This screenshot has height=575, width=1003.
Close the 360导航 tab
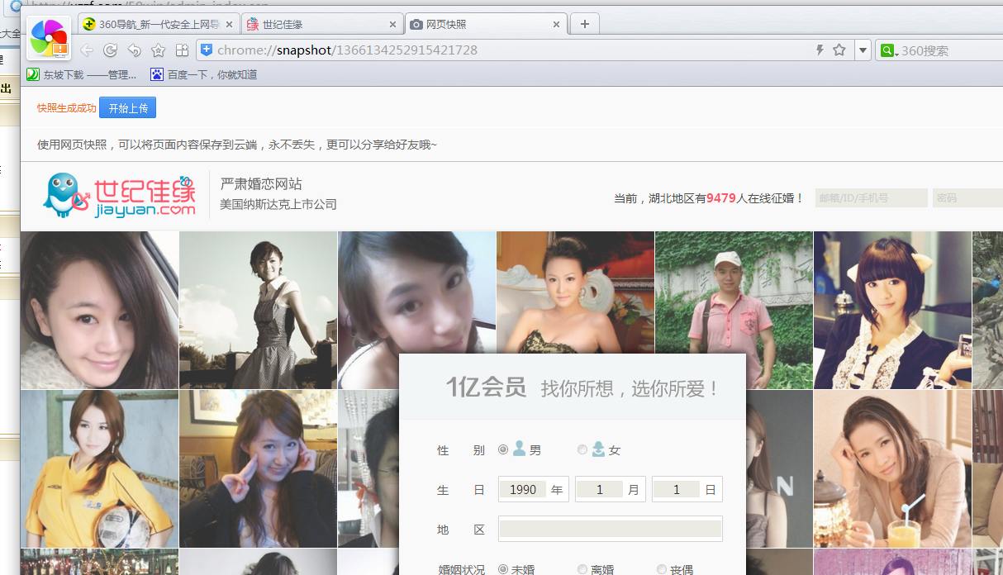click(228, 24)
